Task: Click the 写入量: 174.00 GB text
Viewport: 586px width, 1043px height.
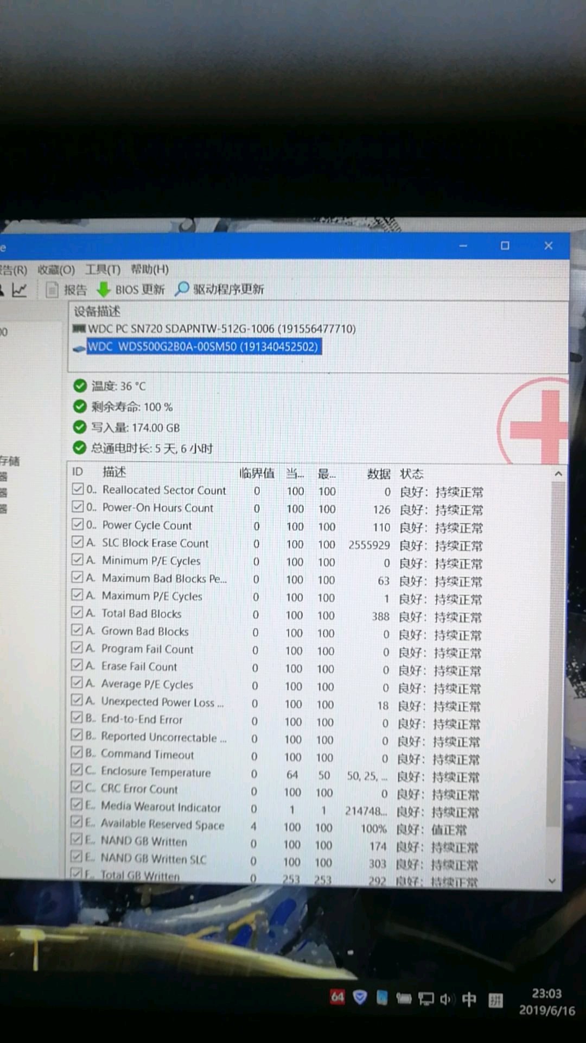Action: (x=135, y=427)
